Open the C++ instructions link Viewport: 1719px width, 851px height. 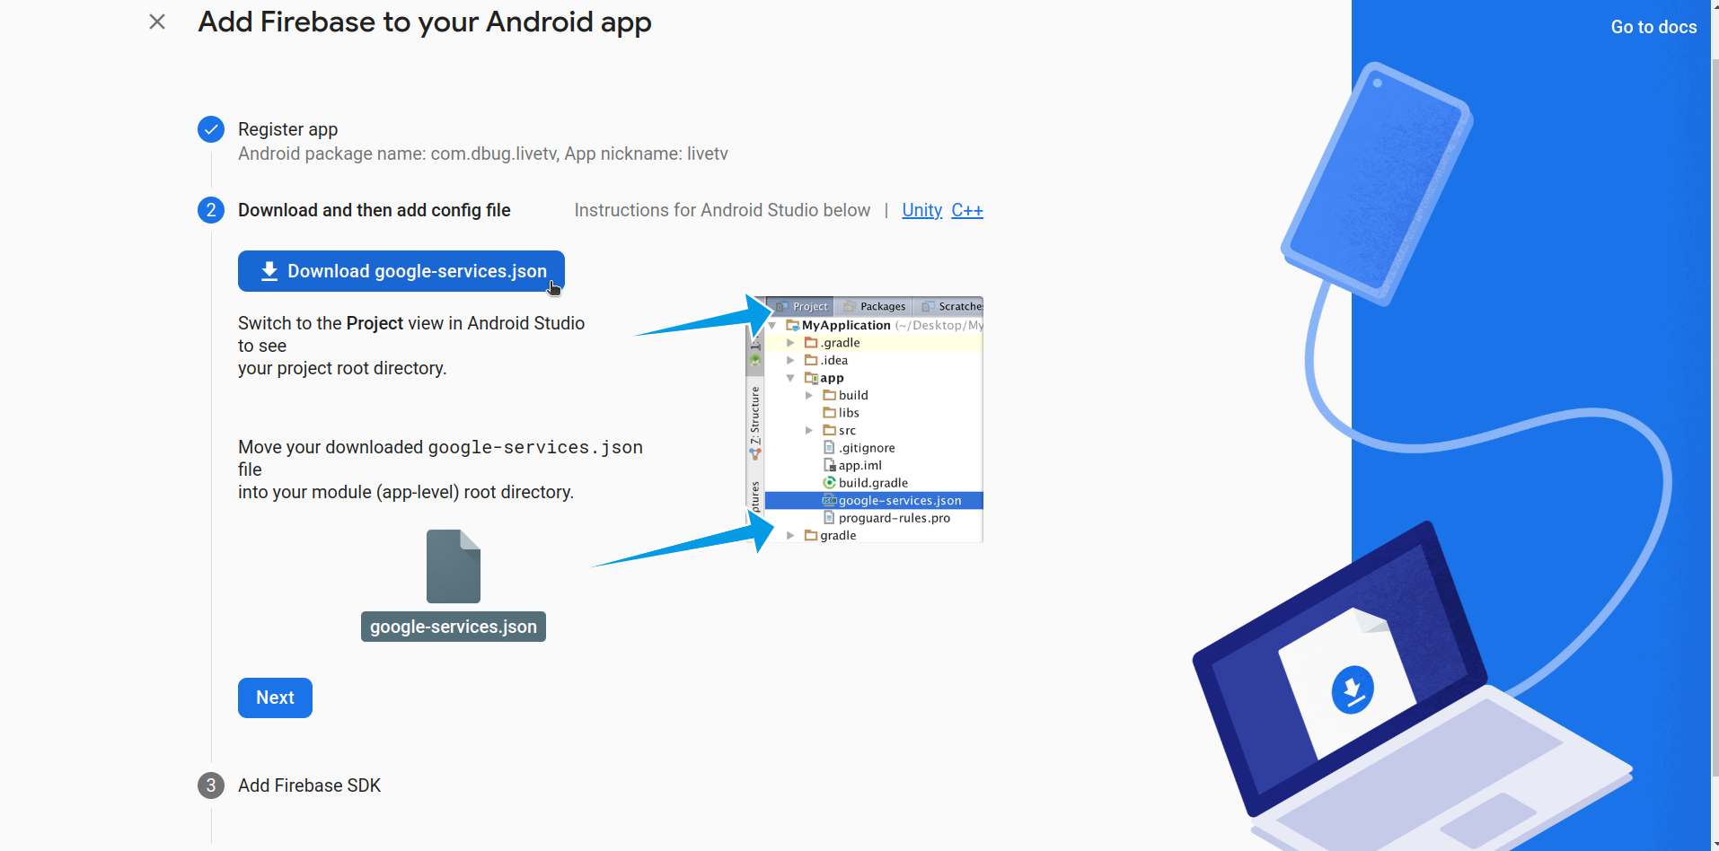click(x=967, y=210)
